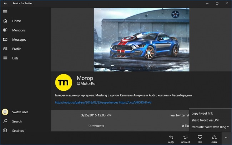Screen dimensions: 232x145
Task: Click the Search magnifier icon
Action: (x=5, y=121)
